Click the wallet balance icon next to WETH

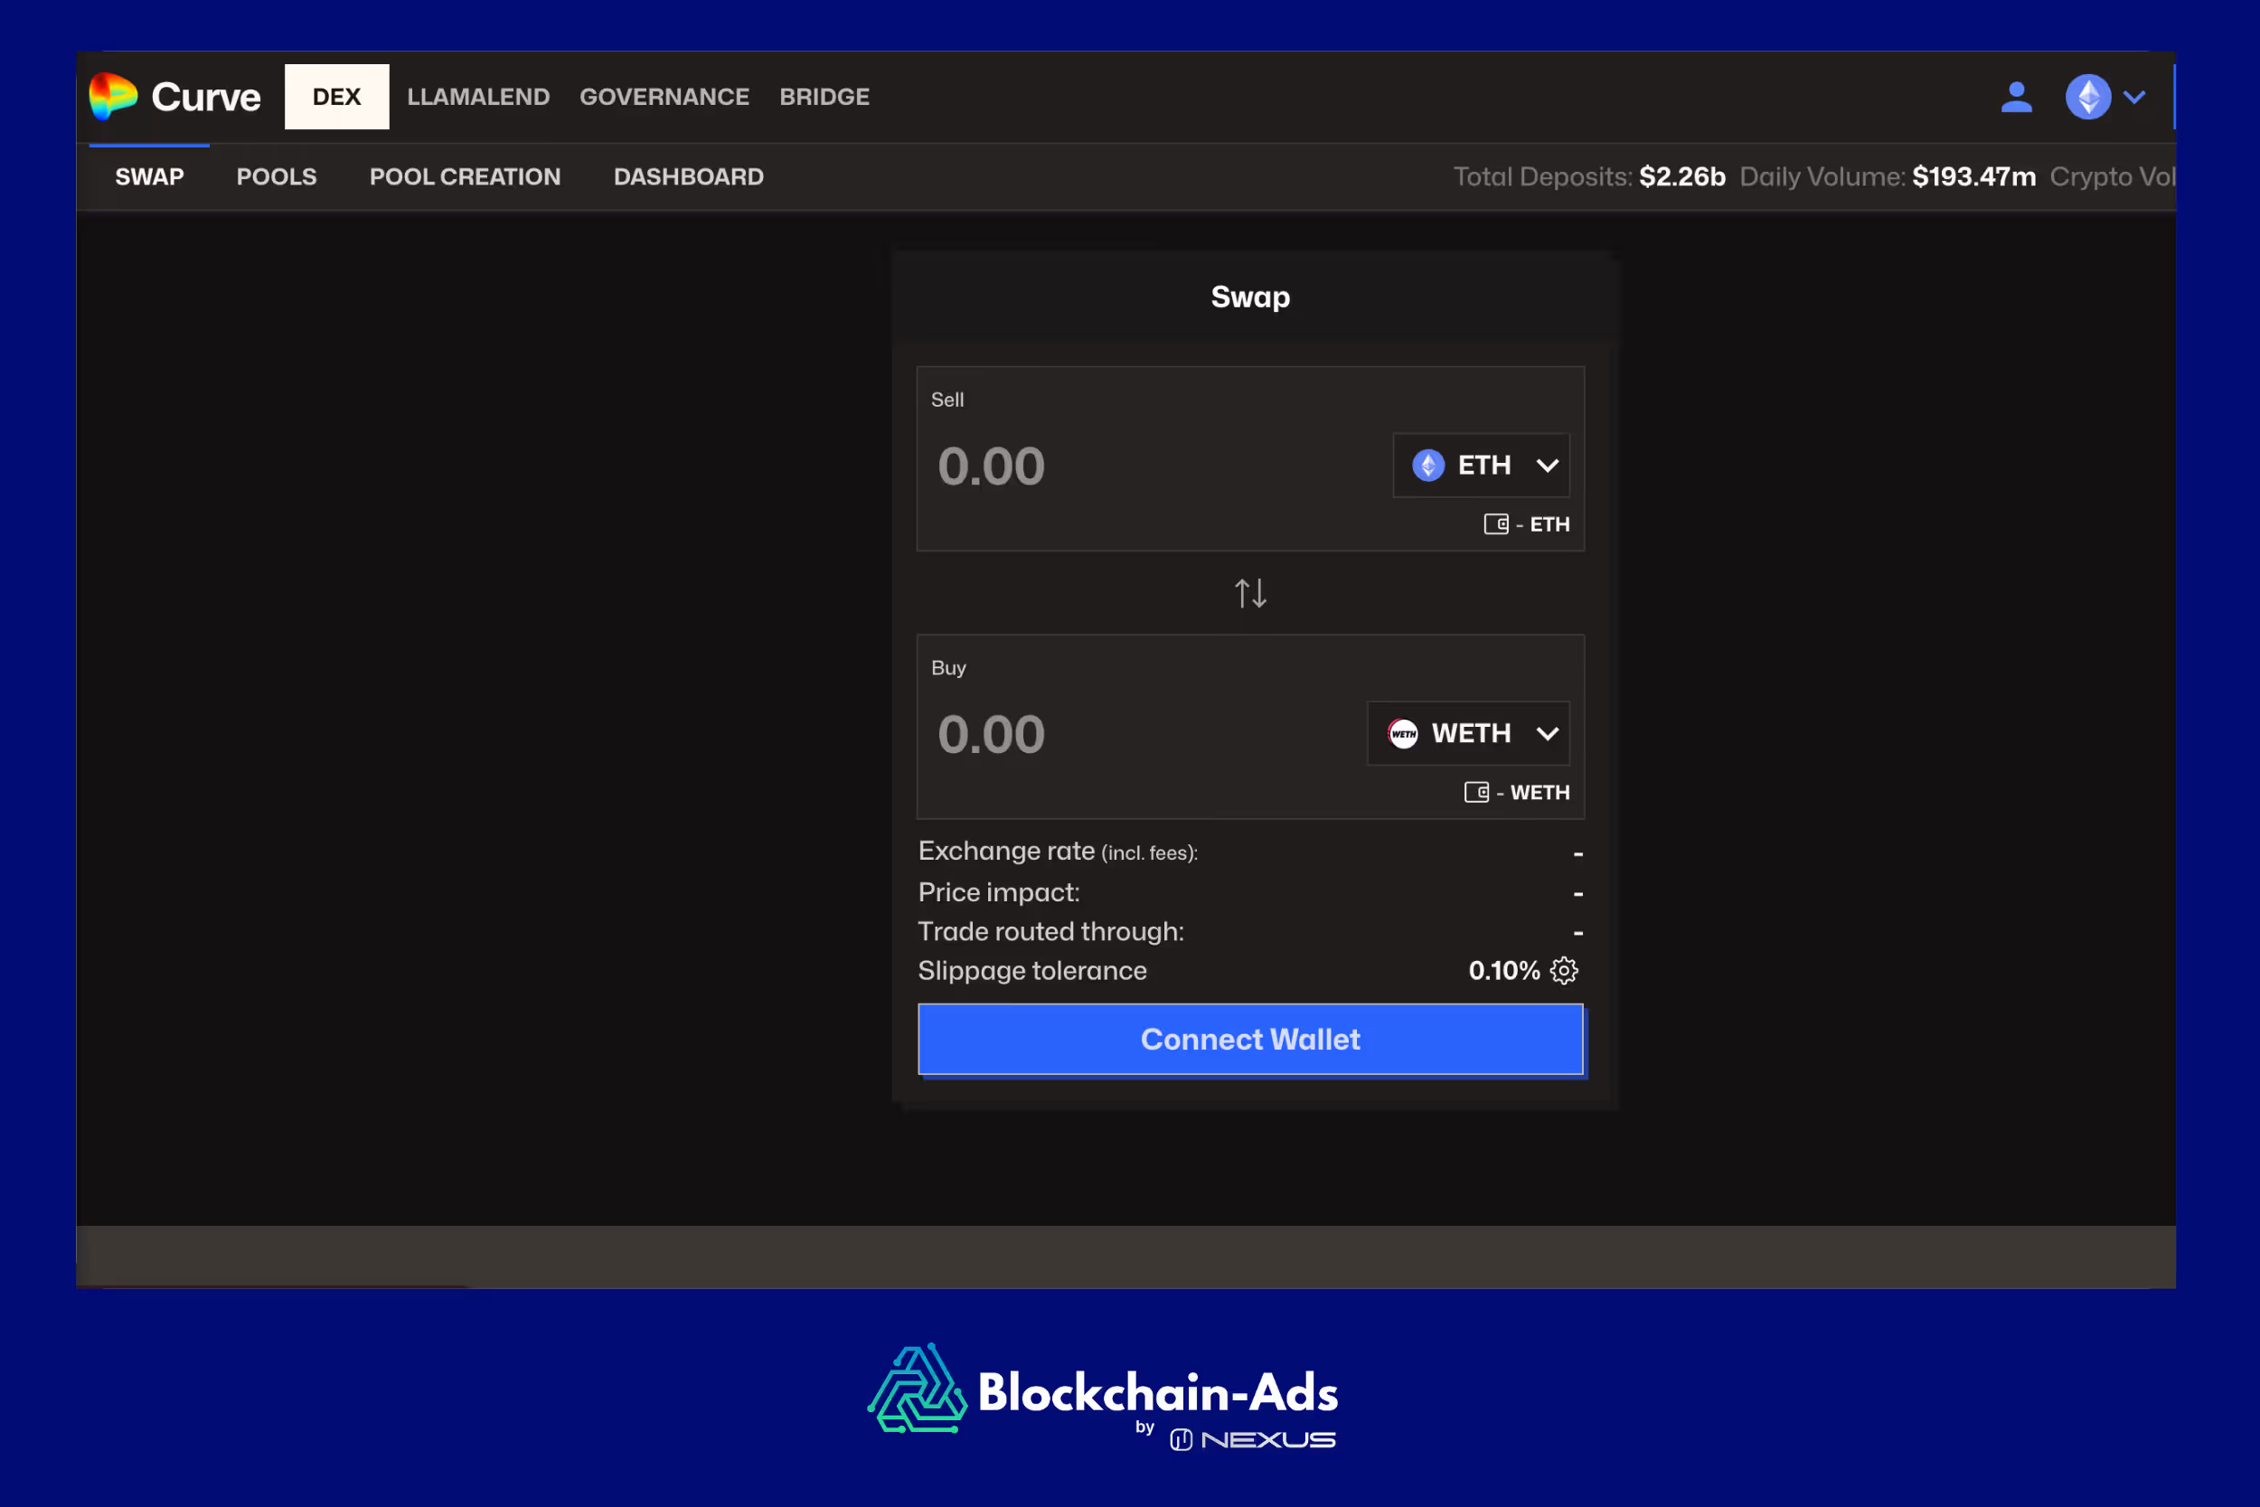[1477, 792]
